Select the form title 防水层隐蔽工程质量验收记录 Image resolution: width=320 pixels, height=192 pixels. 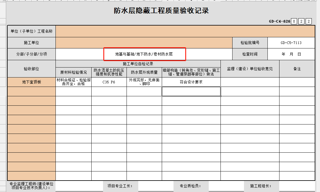[161, 11]
